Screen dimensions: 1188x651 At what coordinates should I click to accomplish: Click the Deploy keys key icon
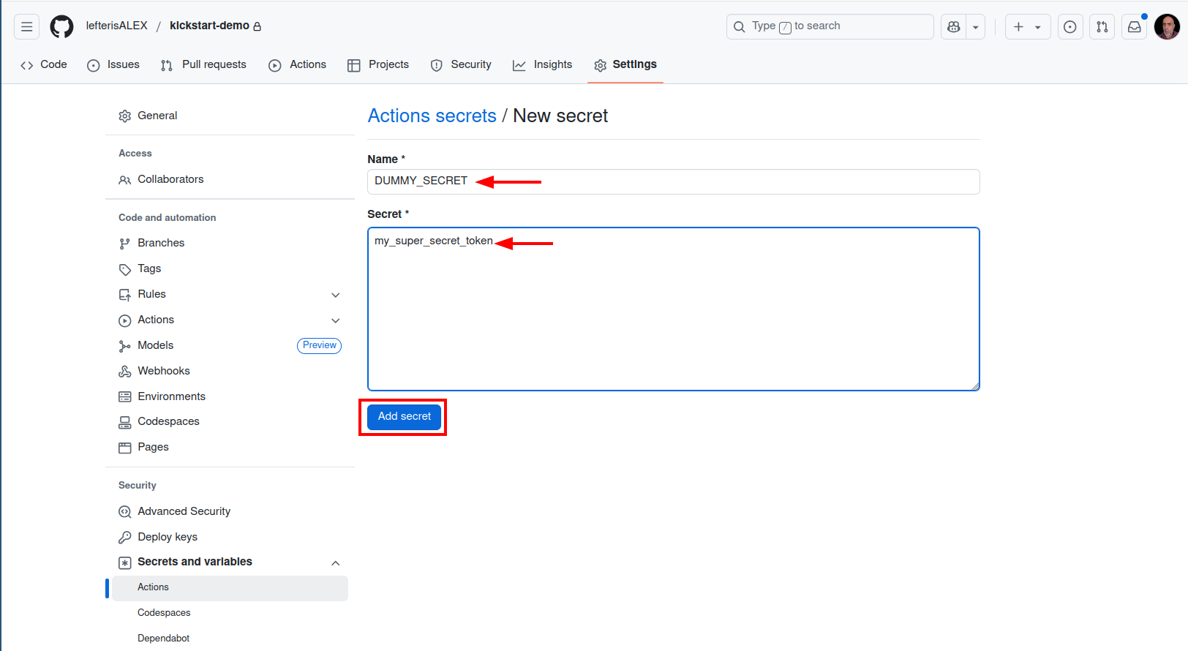(124, 538)
